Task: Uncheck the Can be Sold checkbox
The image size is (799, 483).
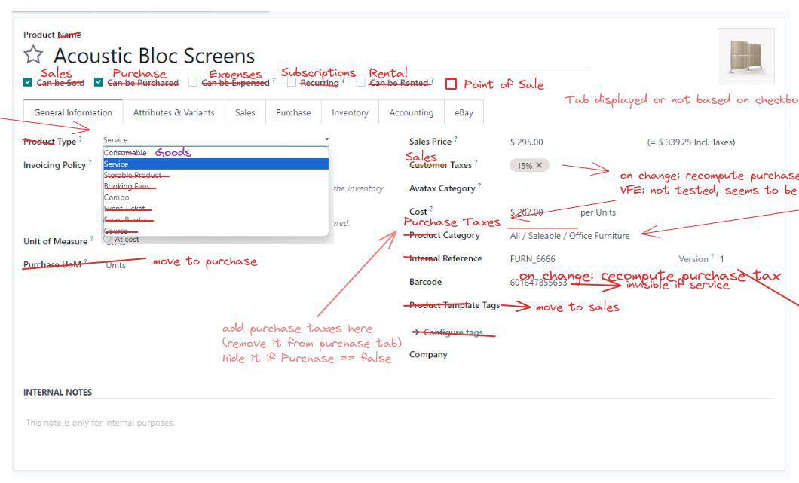Action: [x=28, y=82]
